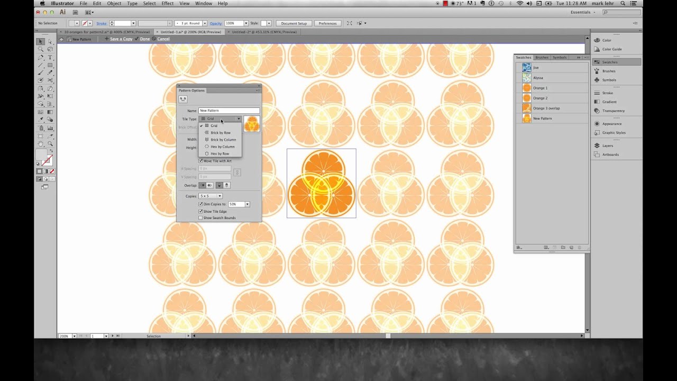Select the Type tool
Screen dimensions: 677x381
(50, 57)
